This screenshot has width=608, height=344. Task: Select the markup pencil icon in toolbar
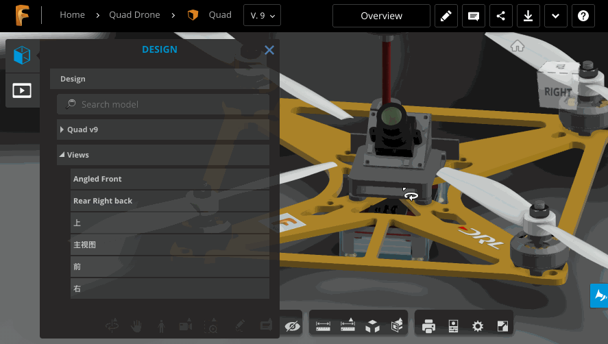240,325
